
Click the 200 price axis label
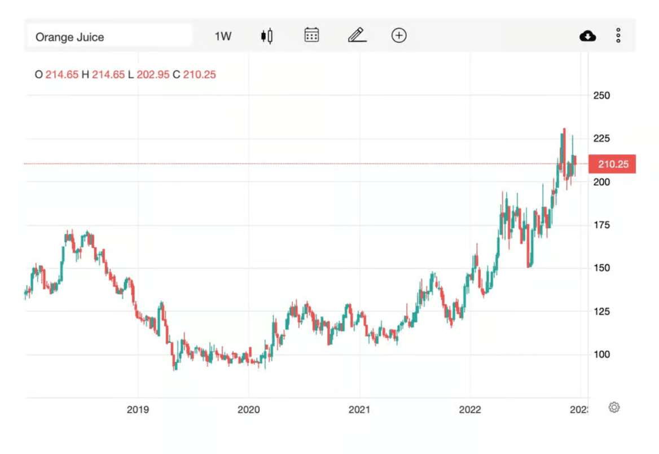601,182
